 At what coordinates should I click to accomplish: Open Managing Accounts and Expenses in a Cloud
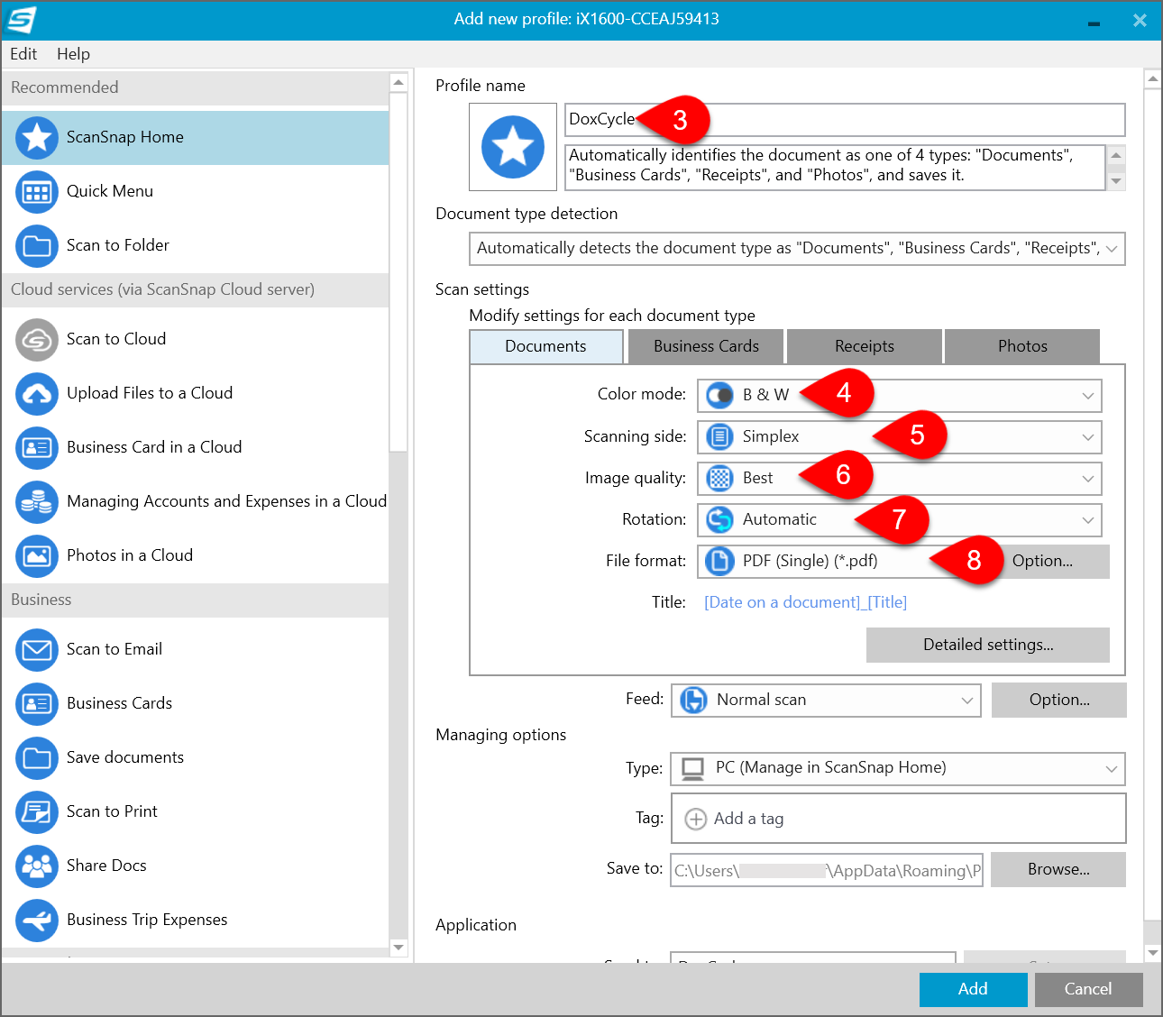226,501
